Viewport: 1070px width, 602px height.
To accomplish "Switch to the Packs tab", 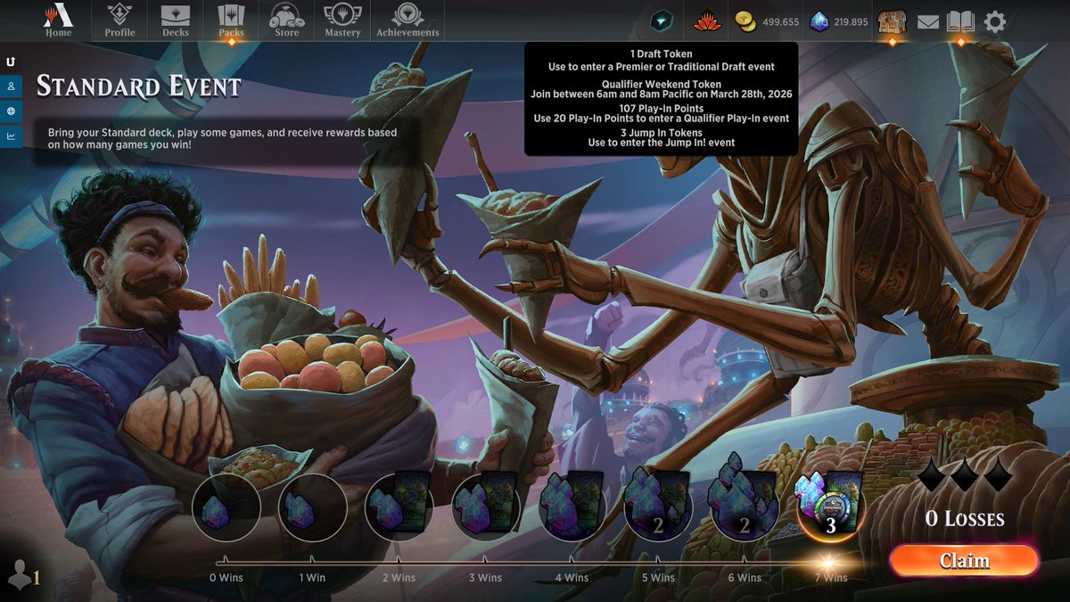I will 231,21.
